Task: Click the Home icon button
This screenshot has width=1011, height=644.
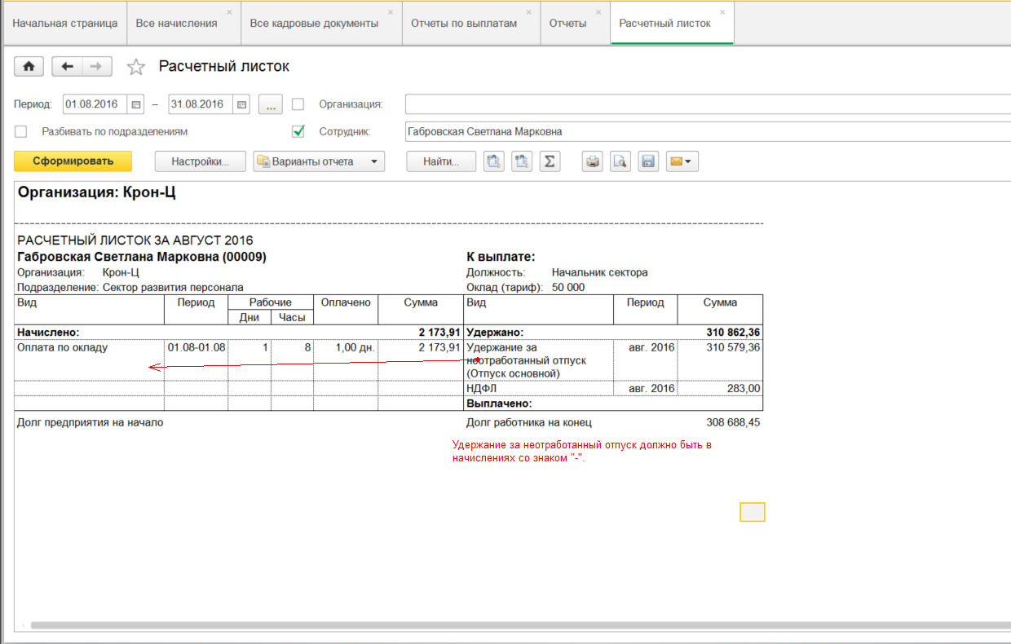Action: click(x=29, y=67)
